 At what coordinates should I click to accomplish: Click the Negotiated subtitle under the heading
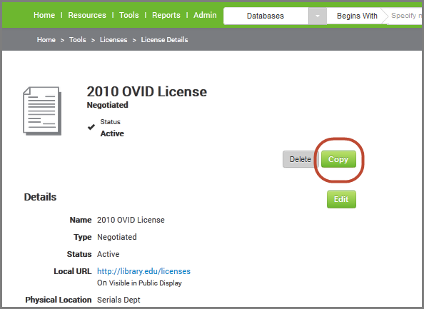pos(108,105)
